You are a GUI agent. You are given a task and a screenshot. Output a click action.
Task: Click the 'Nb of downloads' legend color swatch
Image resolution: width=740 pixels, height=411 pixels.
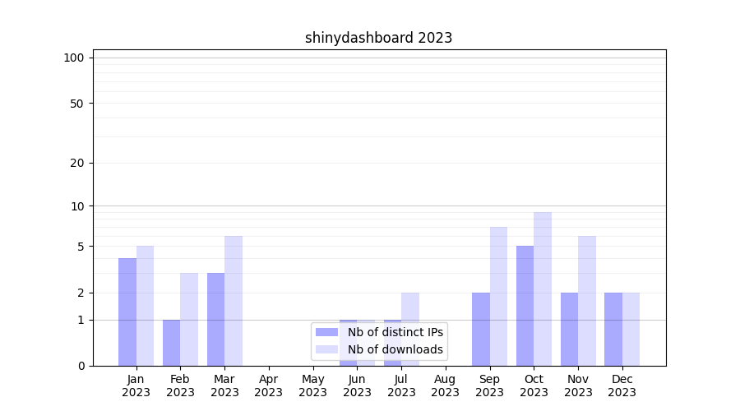[x=326, y=349]
